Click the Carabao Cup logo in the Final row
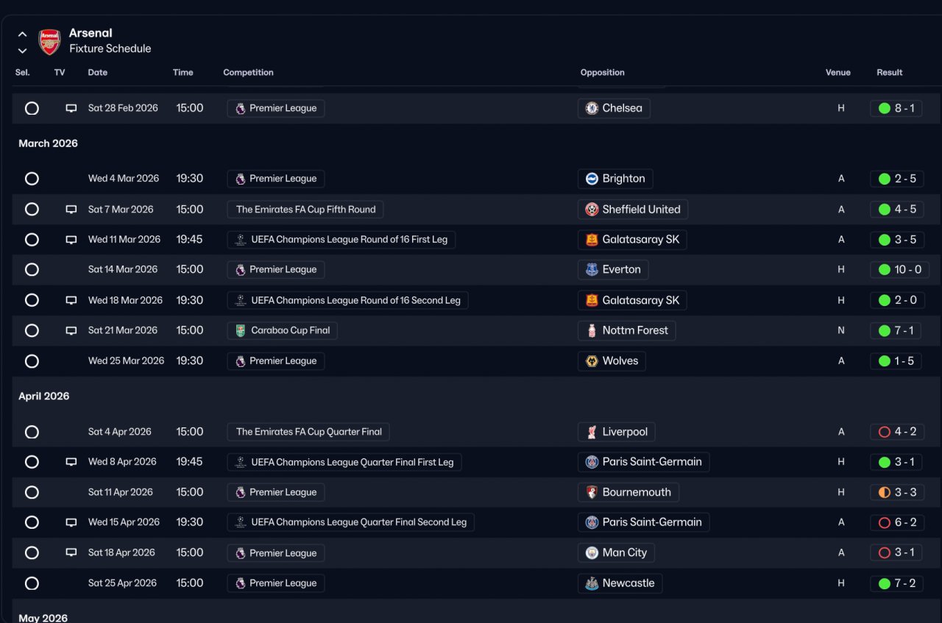The image size is (942, 623). [x=241, y=330]
